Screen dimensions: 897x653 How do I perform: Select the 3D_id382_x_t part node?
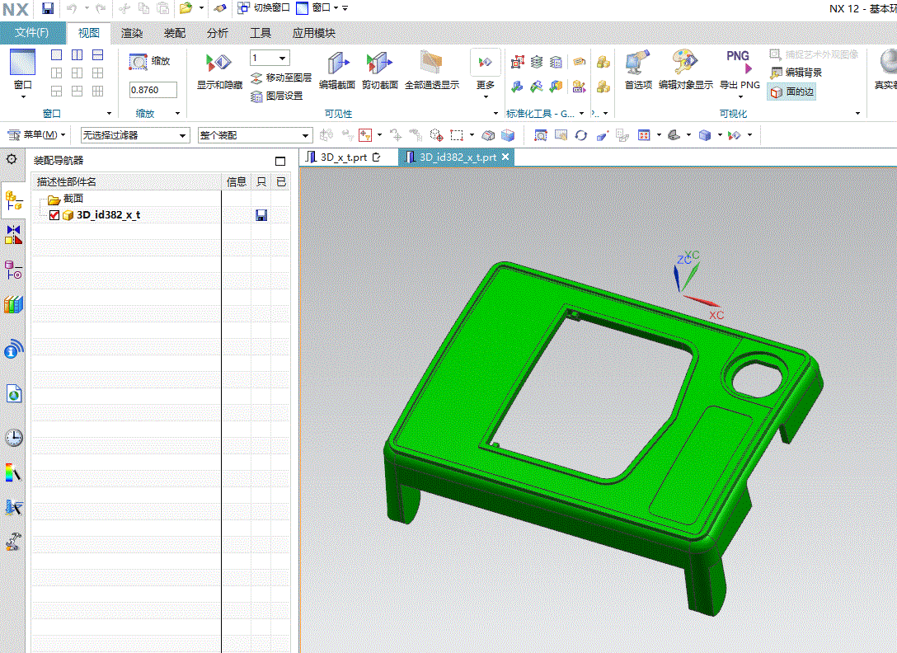(108, 215)
